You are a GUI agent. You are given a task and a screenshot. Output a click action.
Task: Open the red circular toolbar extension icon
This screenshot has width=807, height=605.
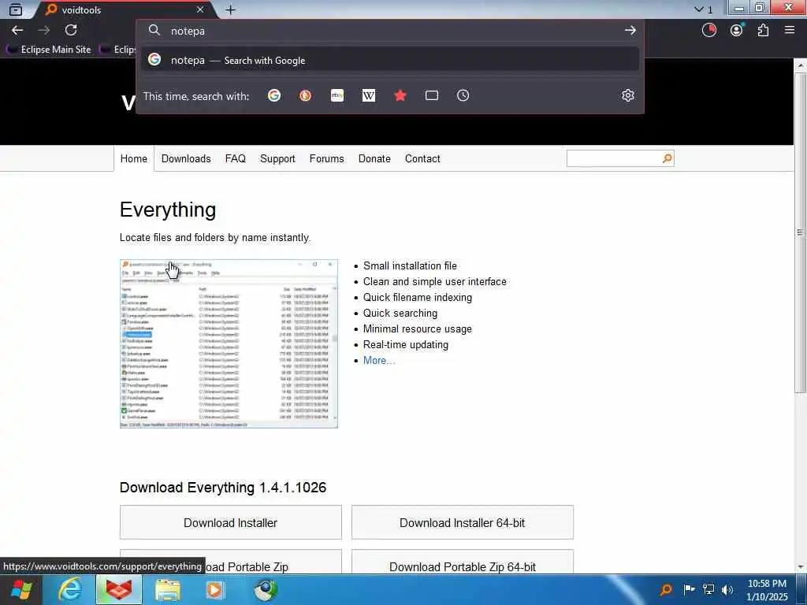pyautogui.click(x=708, y=31)
